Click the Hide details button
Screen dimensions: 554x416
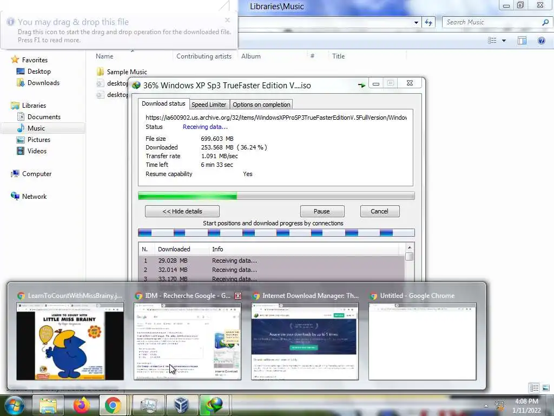coord(182,211)
